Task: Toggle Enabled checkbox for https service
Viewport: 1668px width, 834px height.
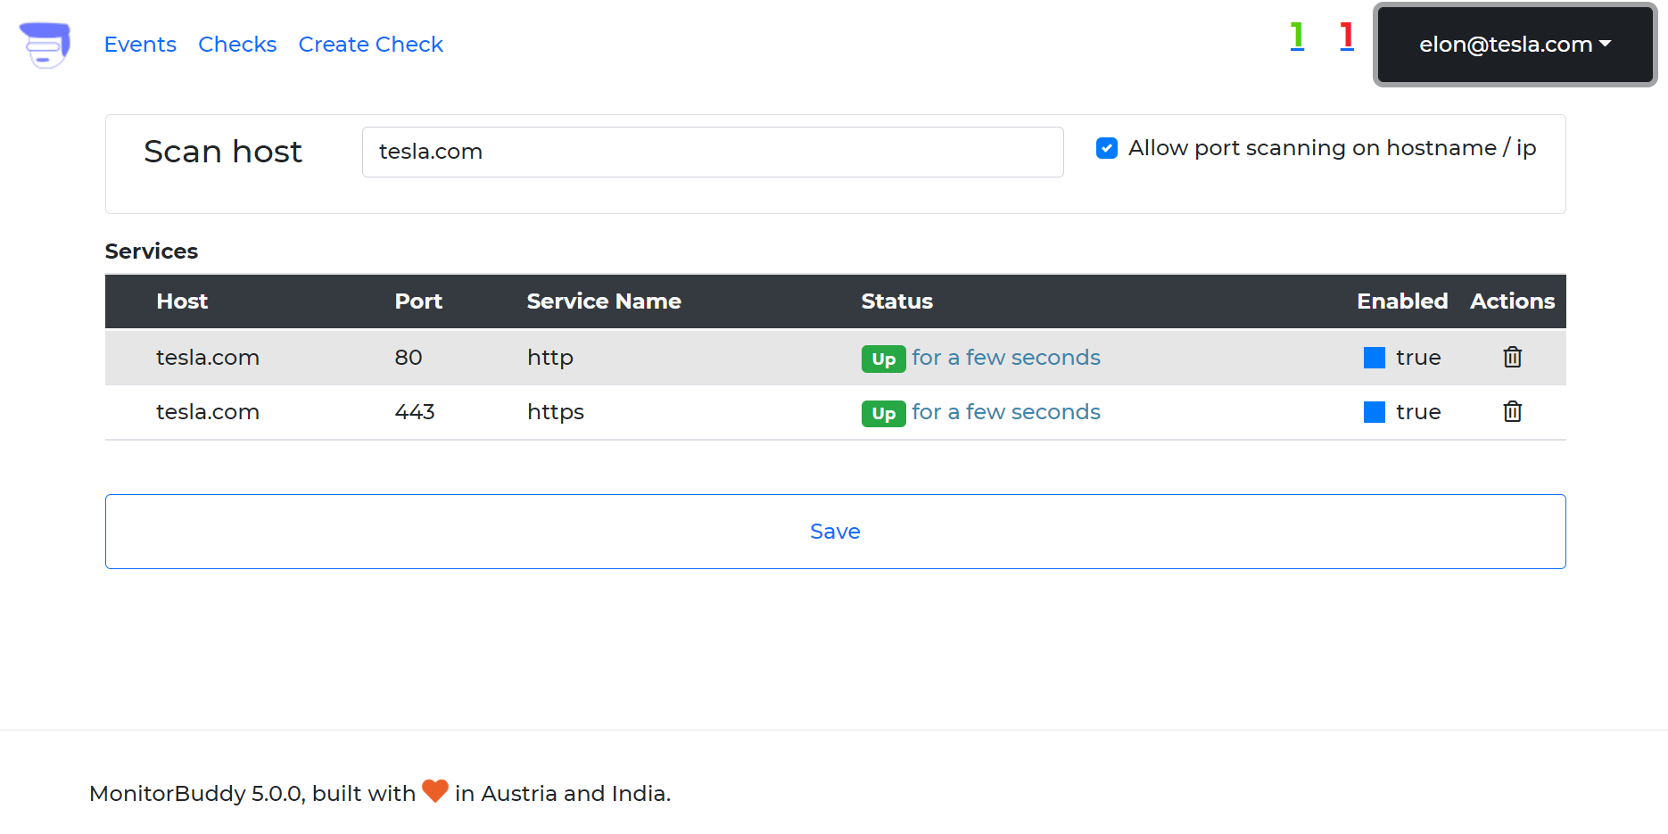Action: (x=1375, y=412)
